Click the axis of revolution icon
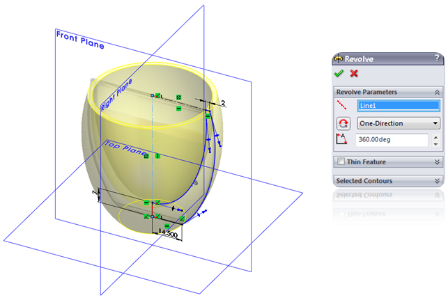The height and width of the screenshot is (300, 448). [342, 105]
